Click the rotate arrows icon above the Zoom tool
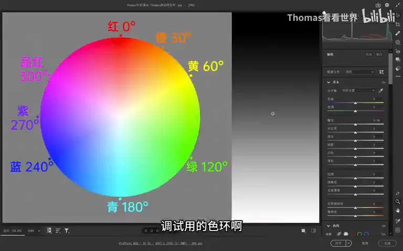The image size is (403, 251). tap(398, 193)
